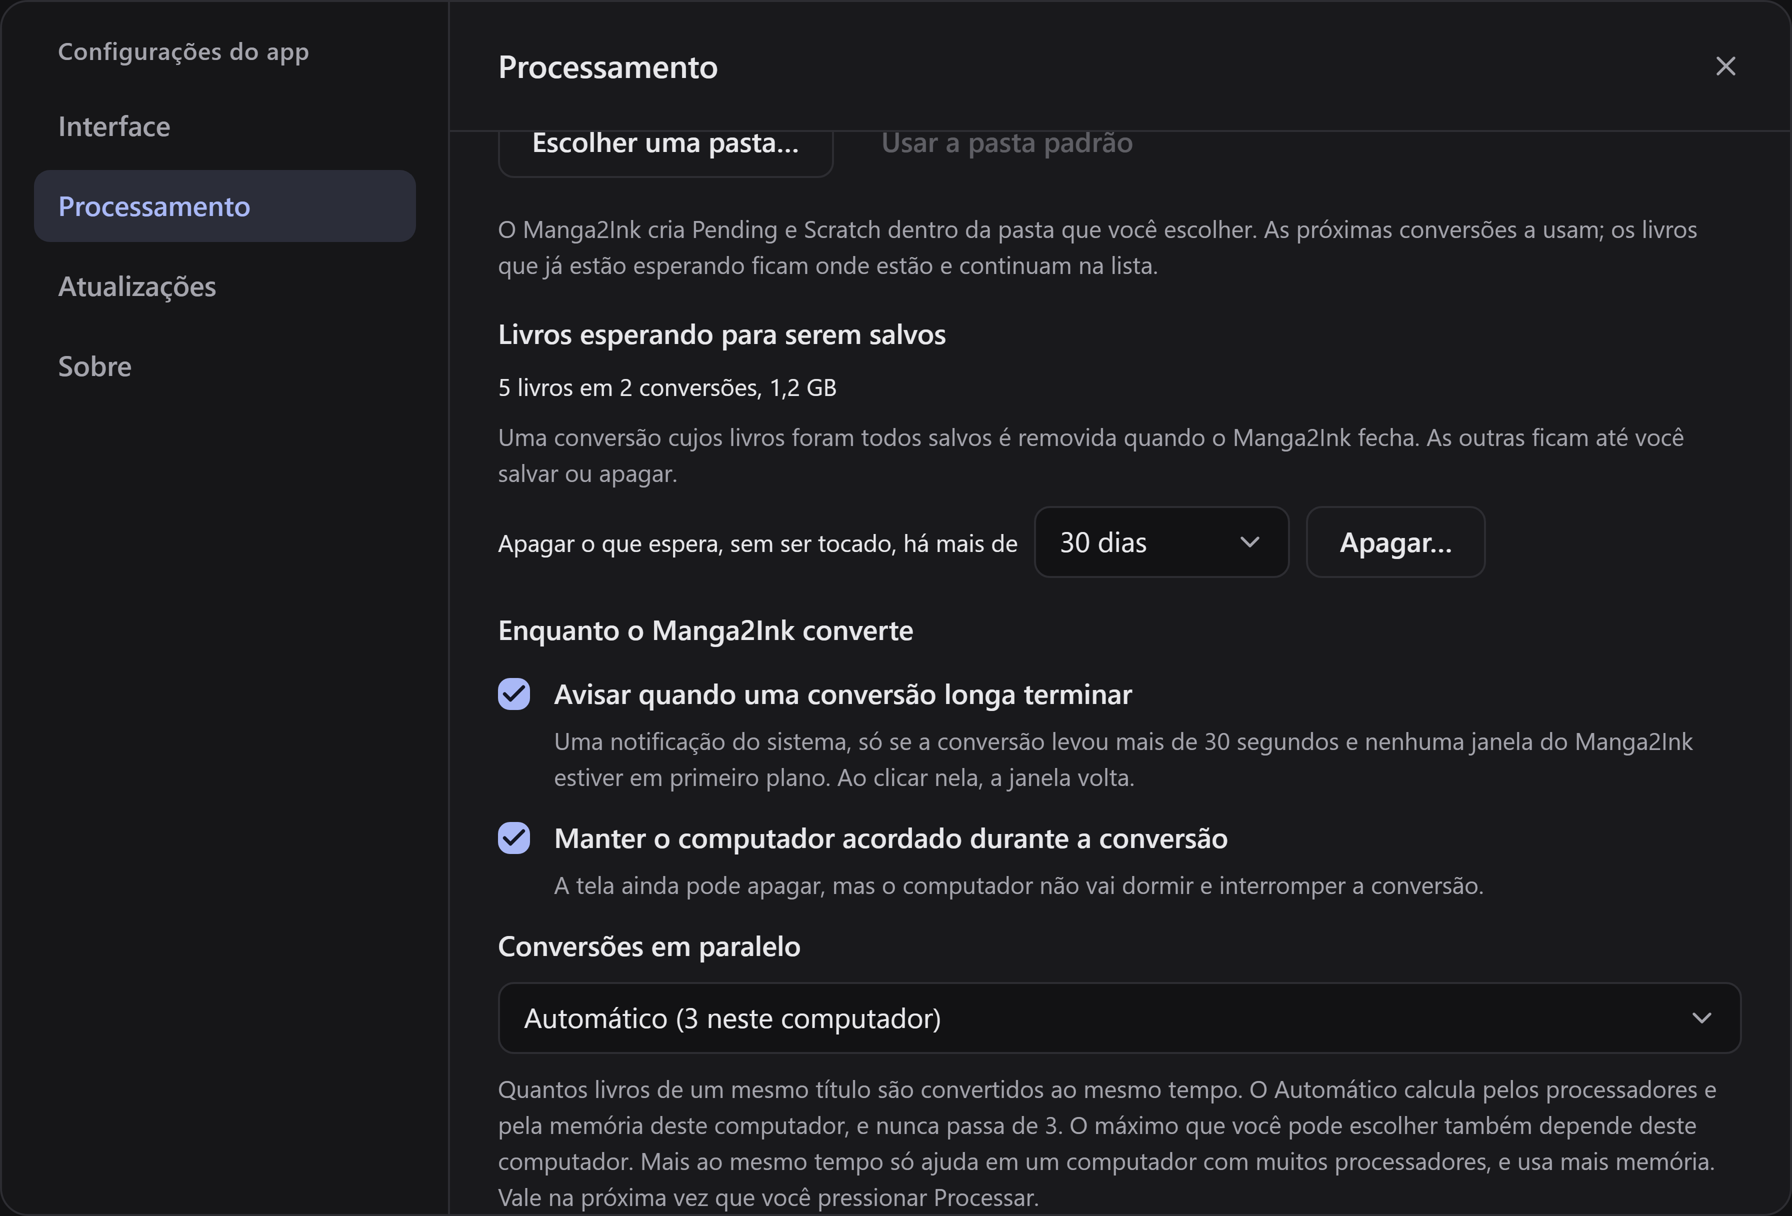Click the Enquanto o Manga2Ink converte heading
The image size is (1792, 1216).
pyautogui.click(x=705, y=630)
